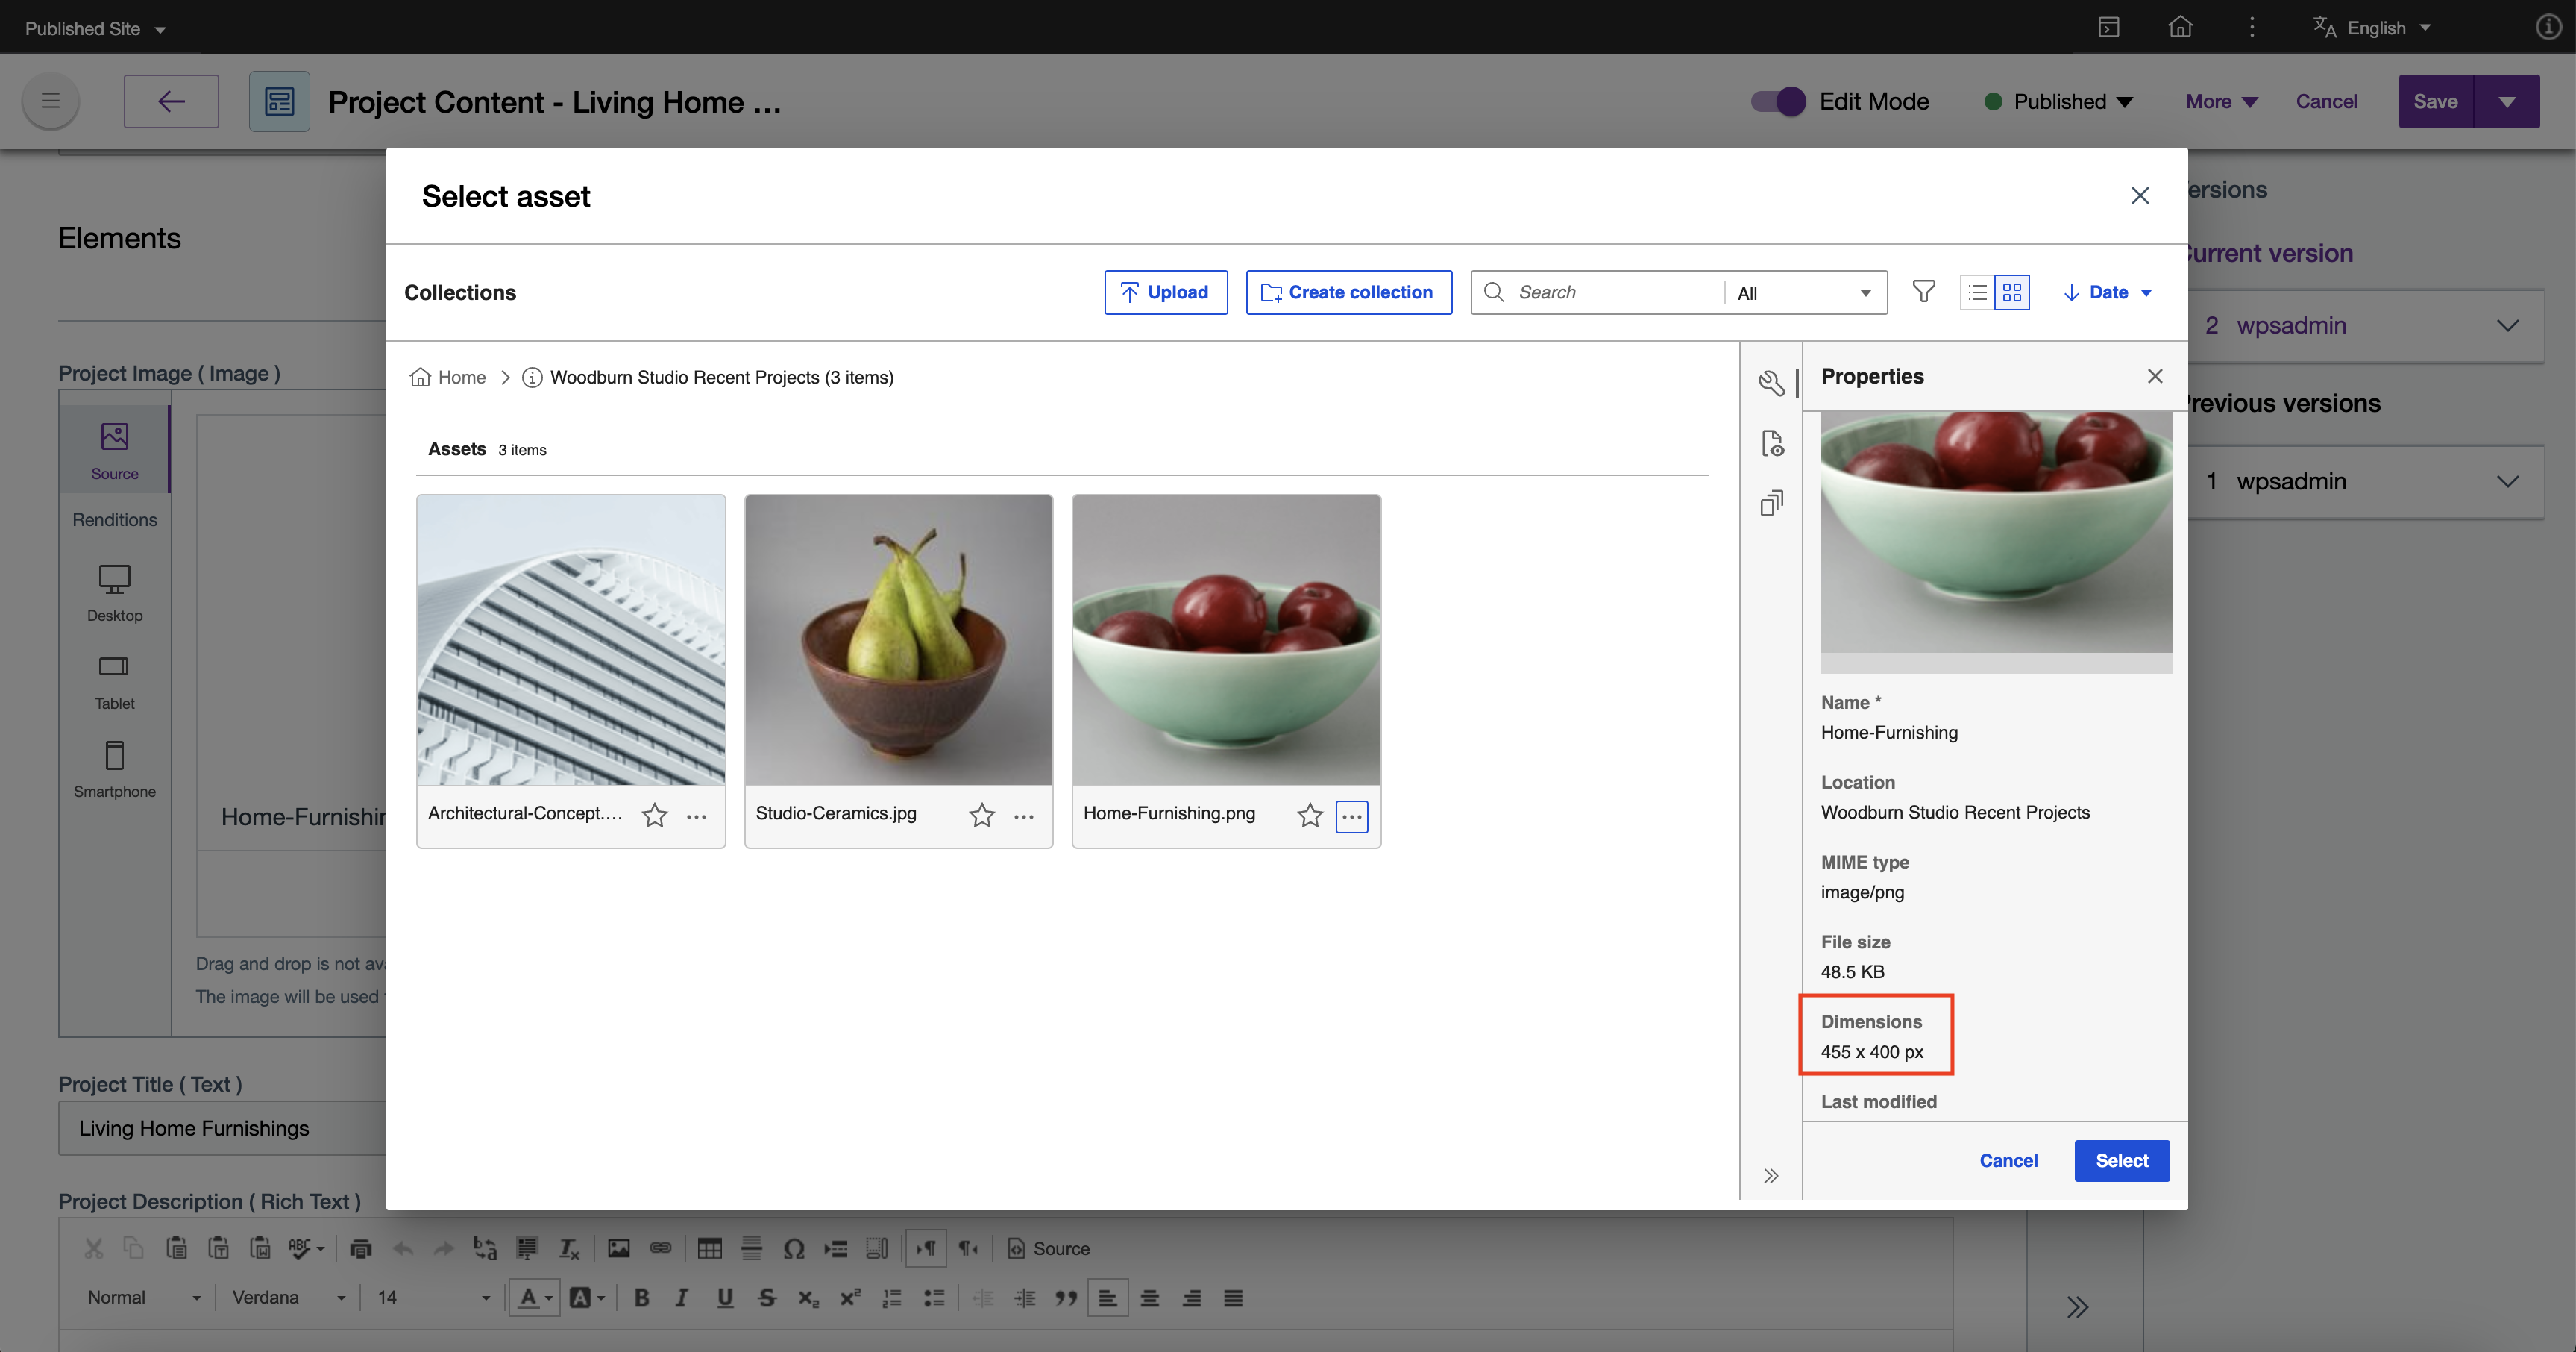This screenshot has width=2576, height=1352.
Task: Go to Home in breadcrumb
Action: coord(461,378)
